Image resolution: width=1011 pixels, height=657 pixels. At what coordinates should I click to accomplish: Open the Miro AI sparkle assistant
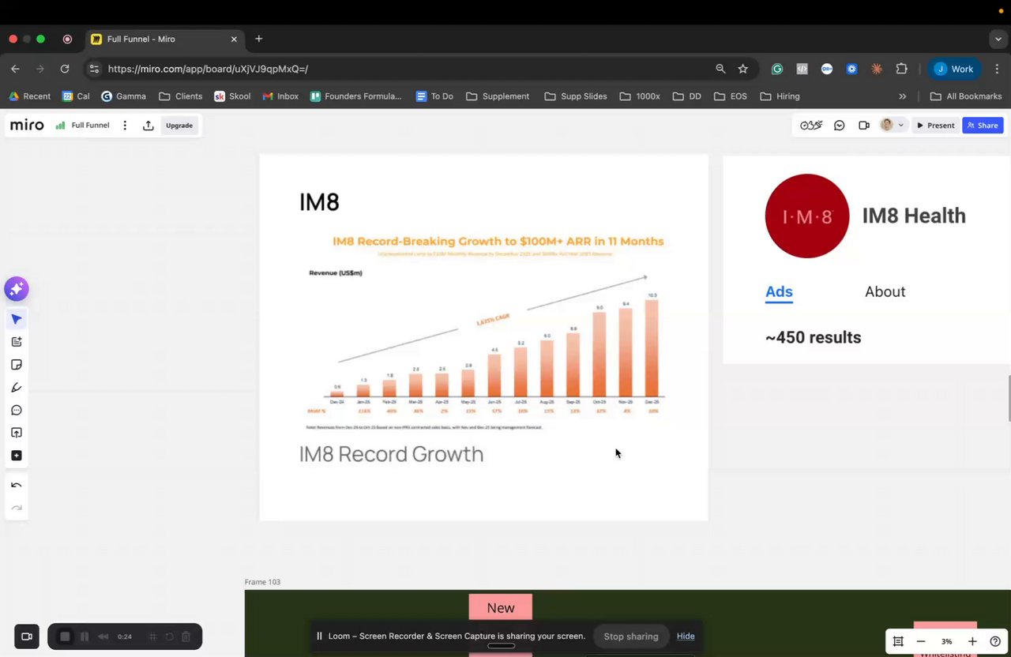(x=17, y=289)
